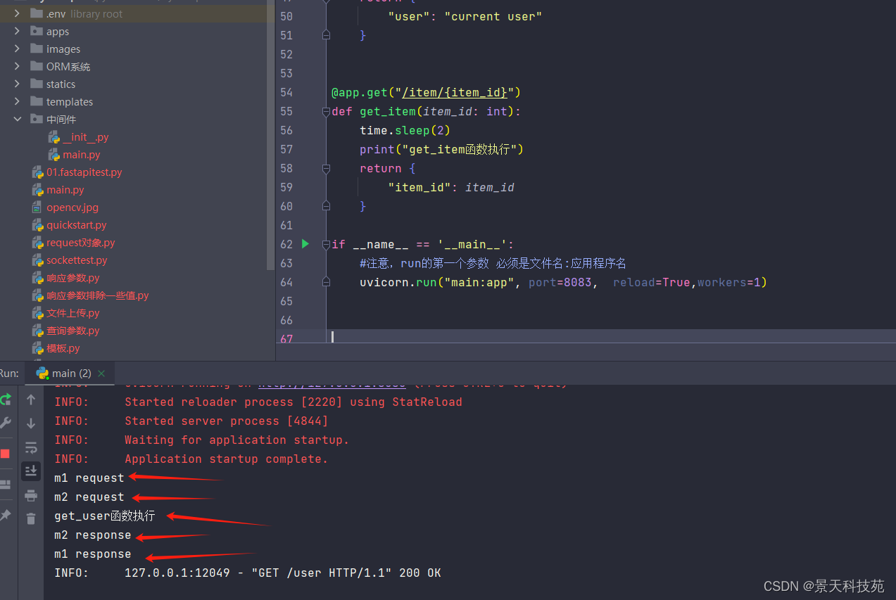Open sockettest.py file
This screenshot has width=896, height=600.
(77, 260)
